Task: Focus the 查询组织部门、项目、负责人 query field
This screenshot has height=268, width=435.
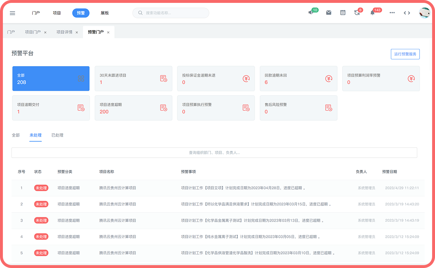Action: pos(214,153)
